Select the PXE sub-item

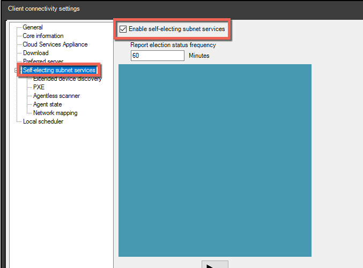coord(39,87)
